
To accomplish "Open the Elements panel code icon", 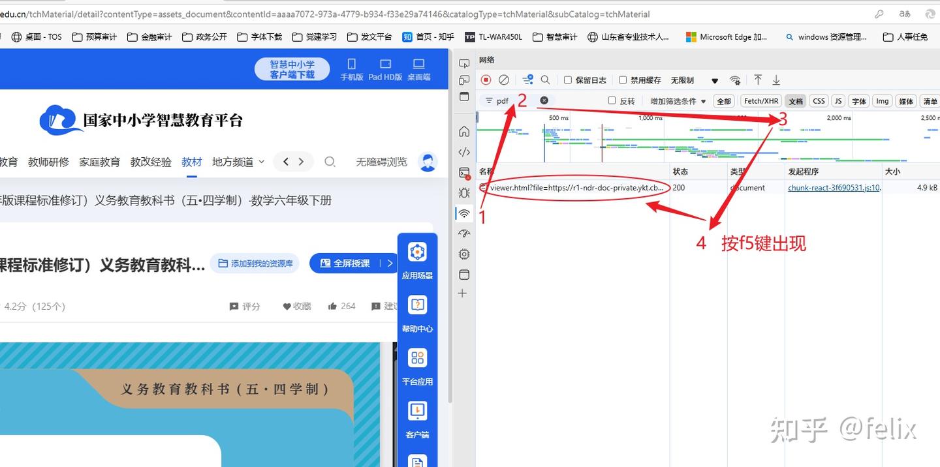I will click(x=464, y=152).
